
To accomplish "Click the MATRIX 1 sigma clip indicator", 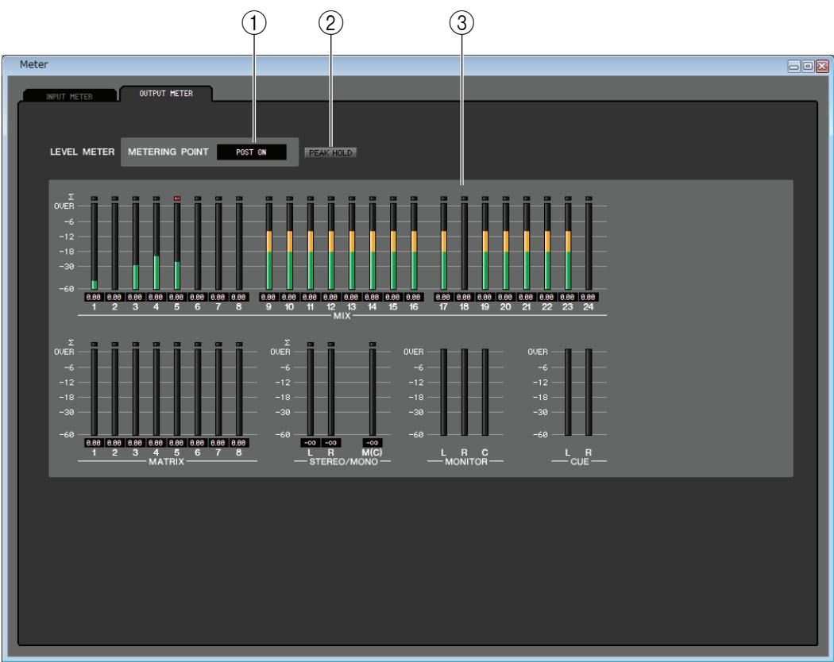I will tap(95, 344).
